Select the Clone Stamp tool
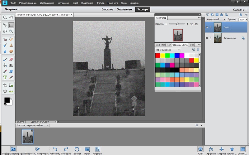Viewport: 249px width, 155px height. point(11,45)
